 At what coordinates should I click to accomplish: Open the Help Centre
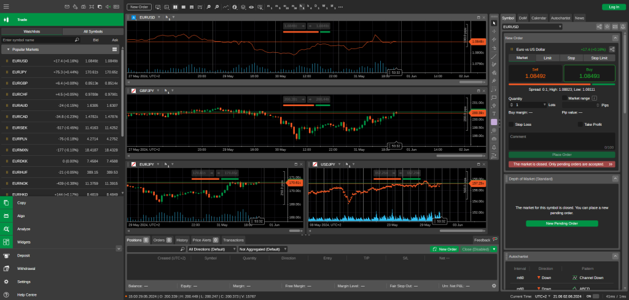coord(27,295)
